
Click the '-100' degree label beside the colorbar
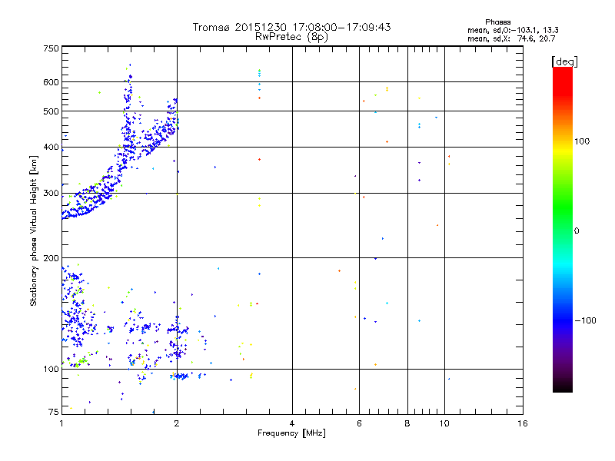coord(585,320)
